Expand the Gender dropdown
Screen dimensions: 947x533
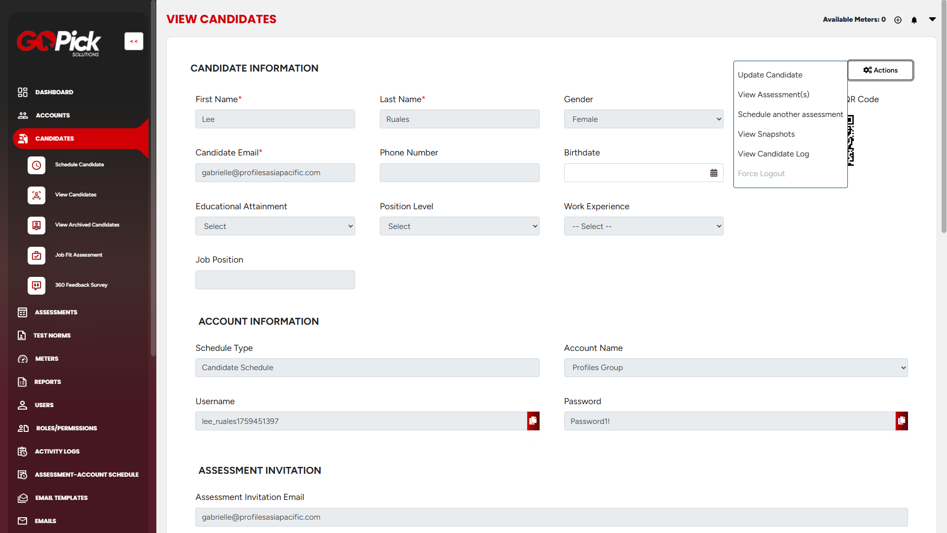643,119
